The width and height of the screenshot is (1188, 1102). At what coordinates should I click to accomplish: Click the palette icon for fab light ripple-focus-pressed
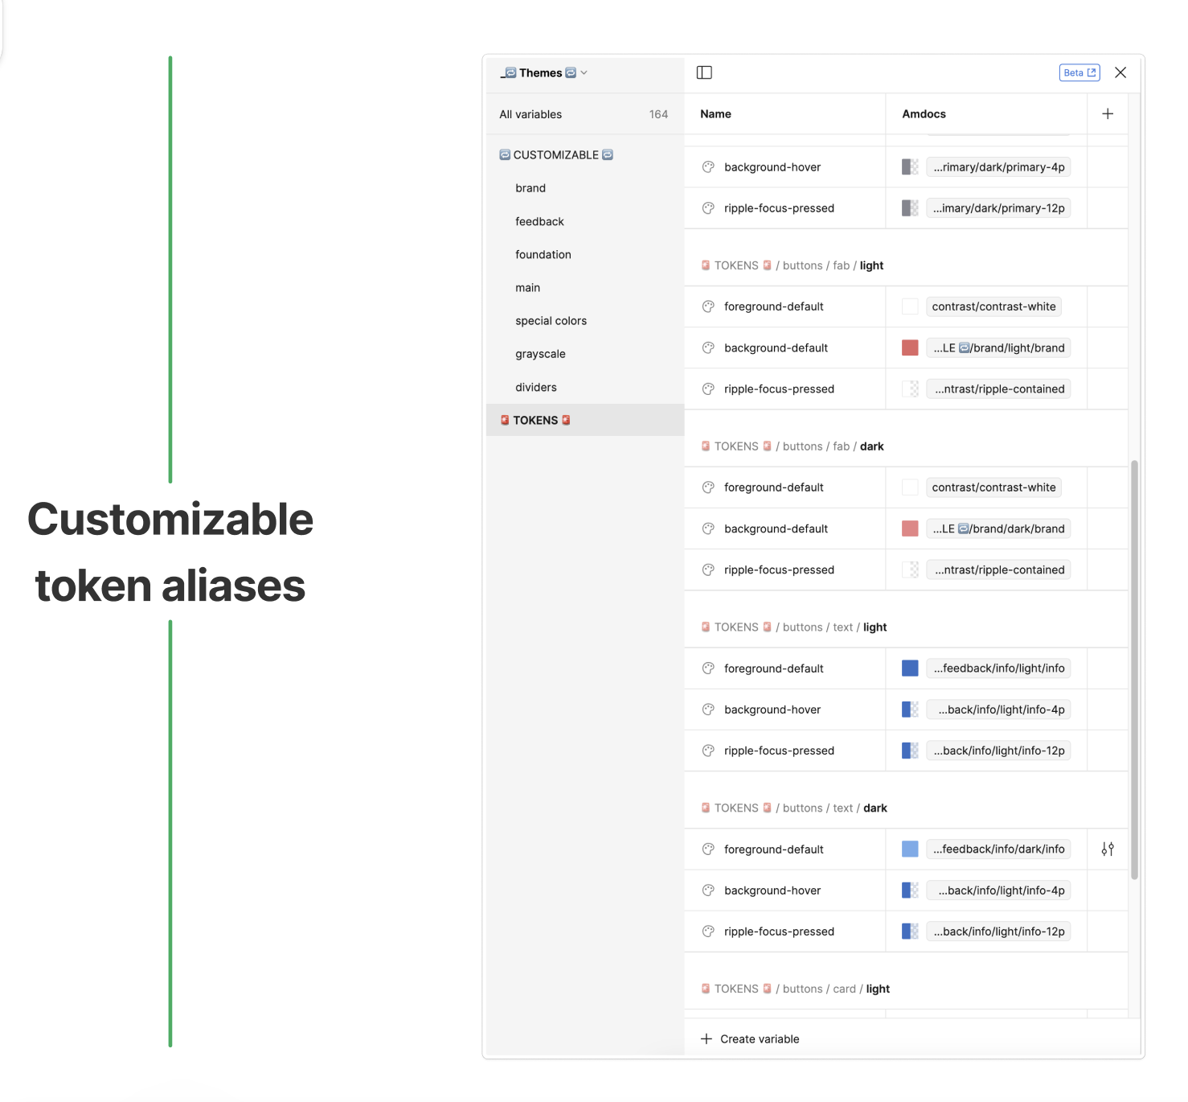(708, 389)
